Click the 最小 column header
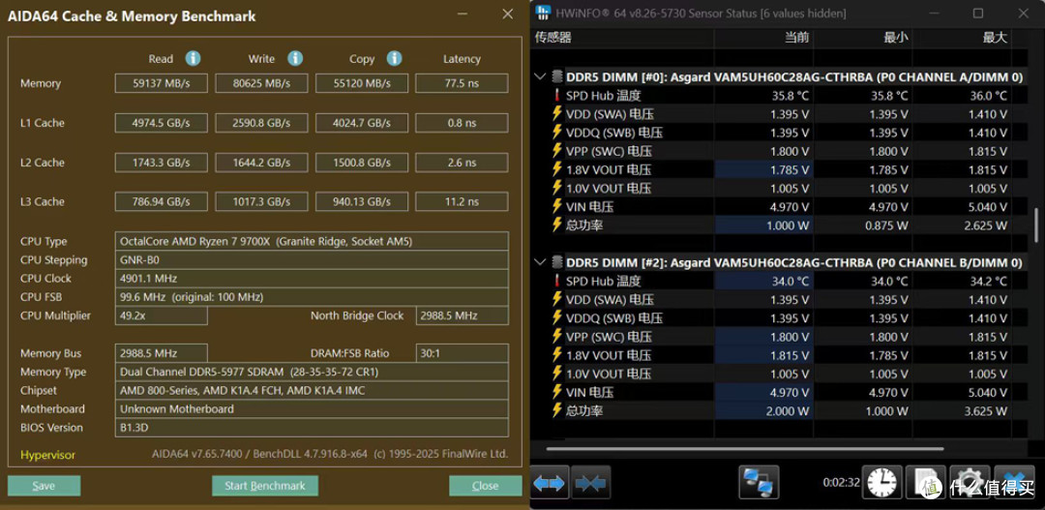The image size is (1045, 510). tap(896, 38)
